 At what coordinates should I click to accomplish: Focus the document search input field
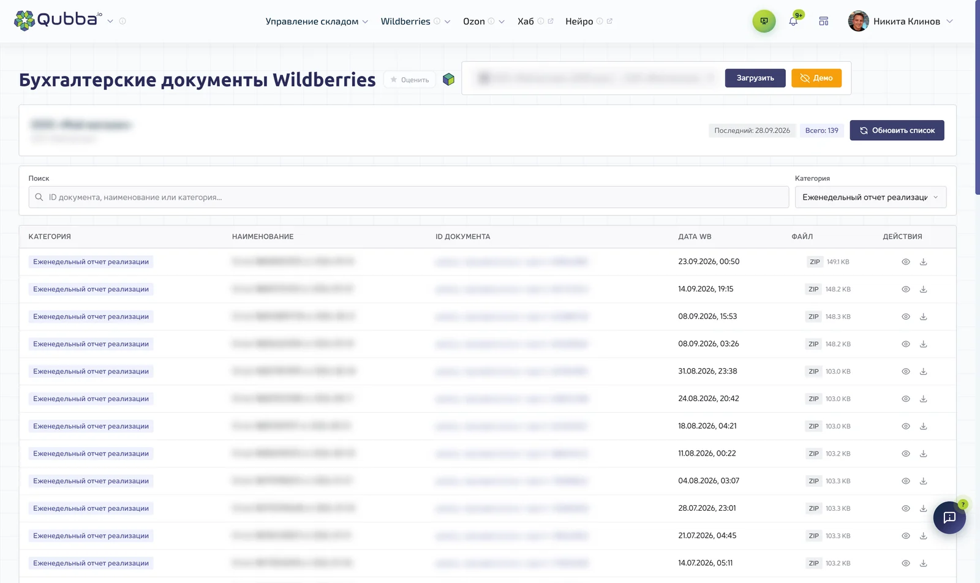(409, 197)
